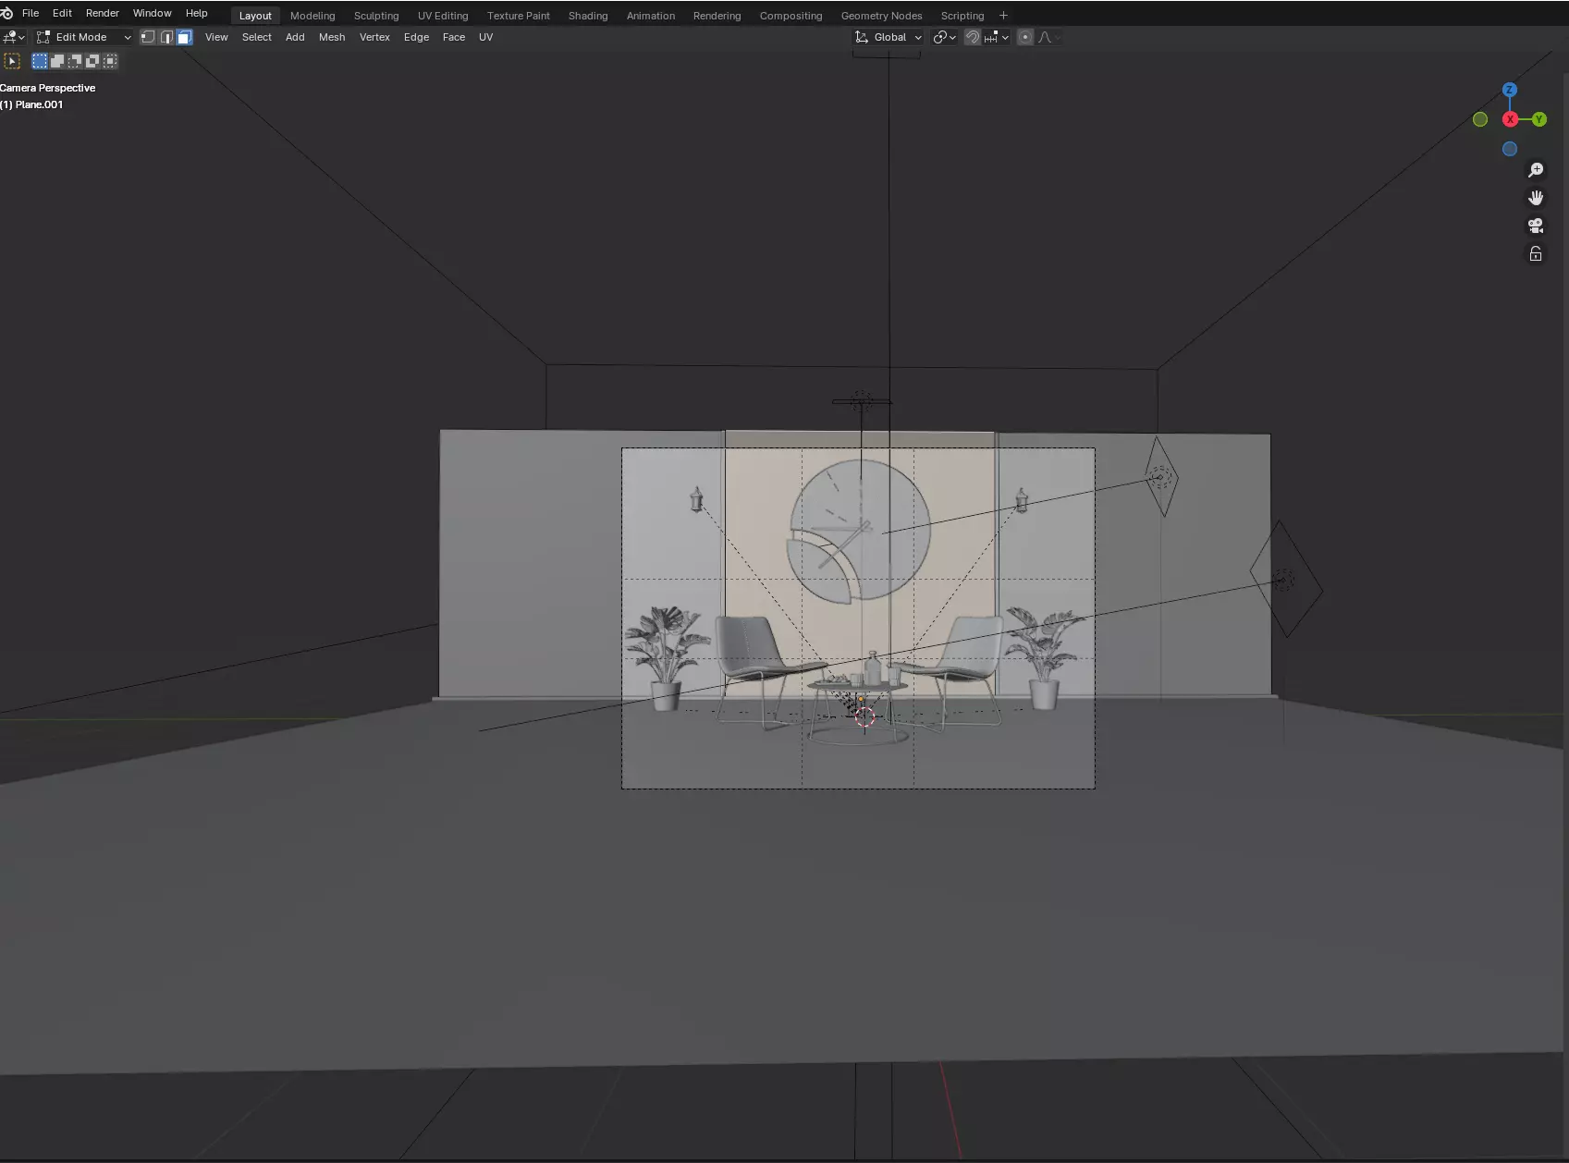Viewport: 1569px width, 1163px height.
Task: Toggle the camera view icon
Action: 1536,226
